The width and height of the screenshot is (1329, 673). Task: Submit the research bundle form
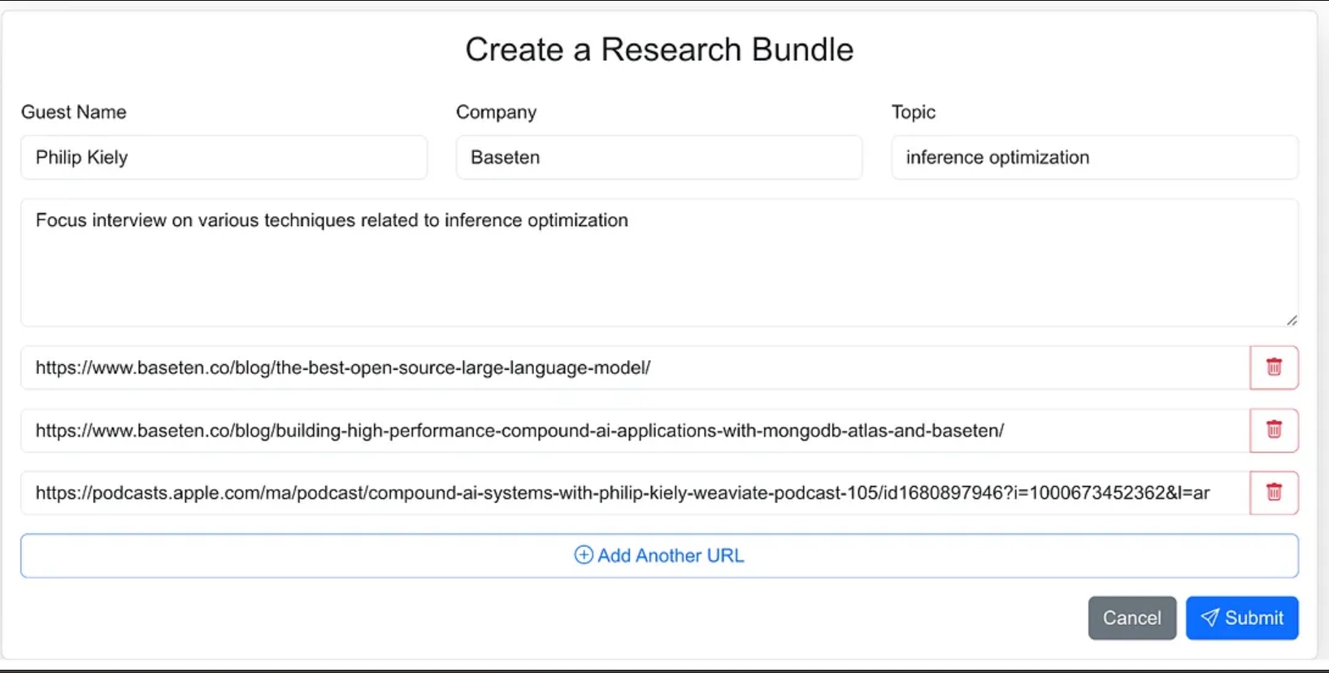tap(1242, 618)
